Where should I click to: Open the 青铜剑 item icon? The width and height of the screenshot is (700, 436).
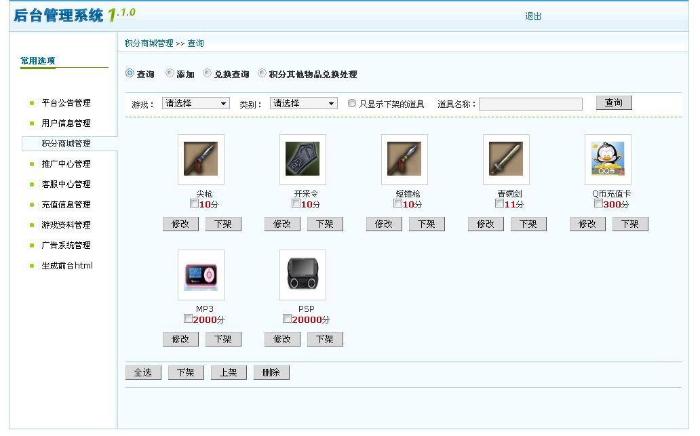(x=505, y=159)
